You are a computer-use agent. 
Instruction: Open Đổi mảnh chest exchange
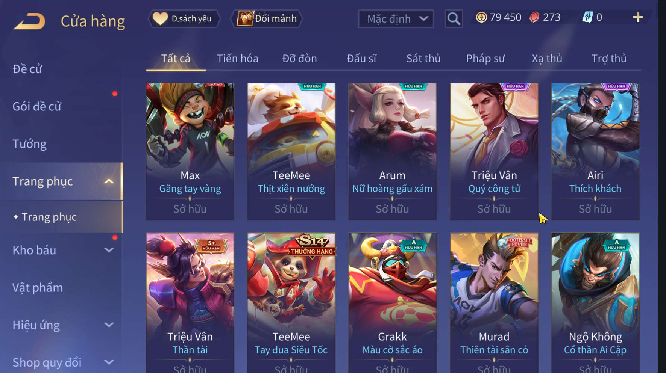[267, 18]
